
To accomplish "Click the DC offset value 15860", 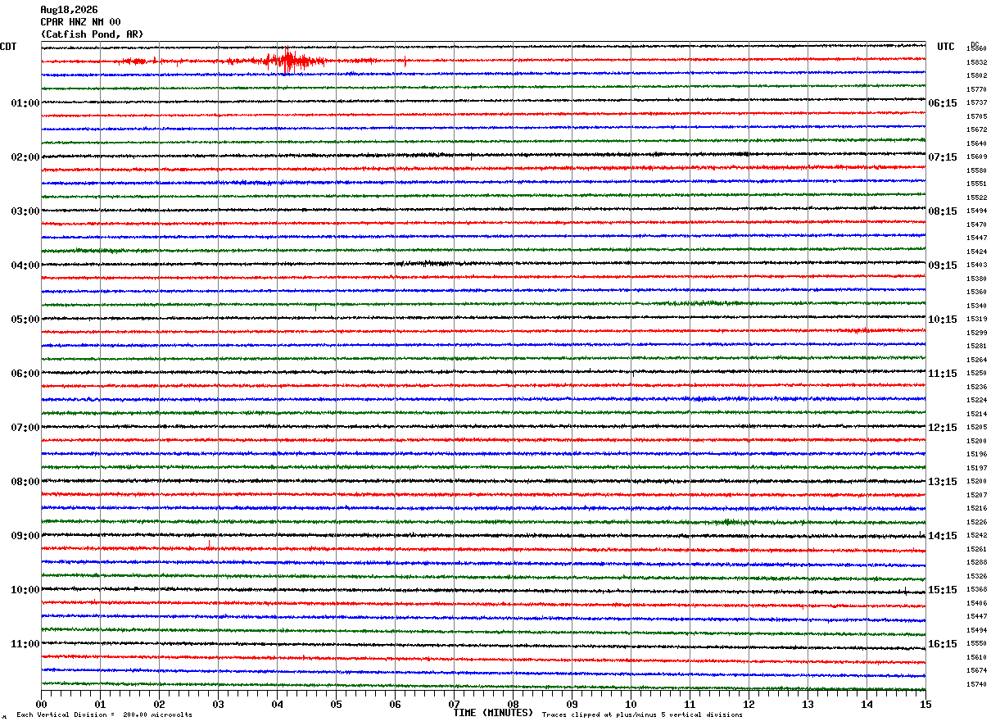I will click(x=976, y=49).
